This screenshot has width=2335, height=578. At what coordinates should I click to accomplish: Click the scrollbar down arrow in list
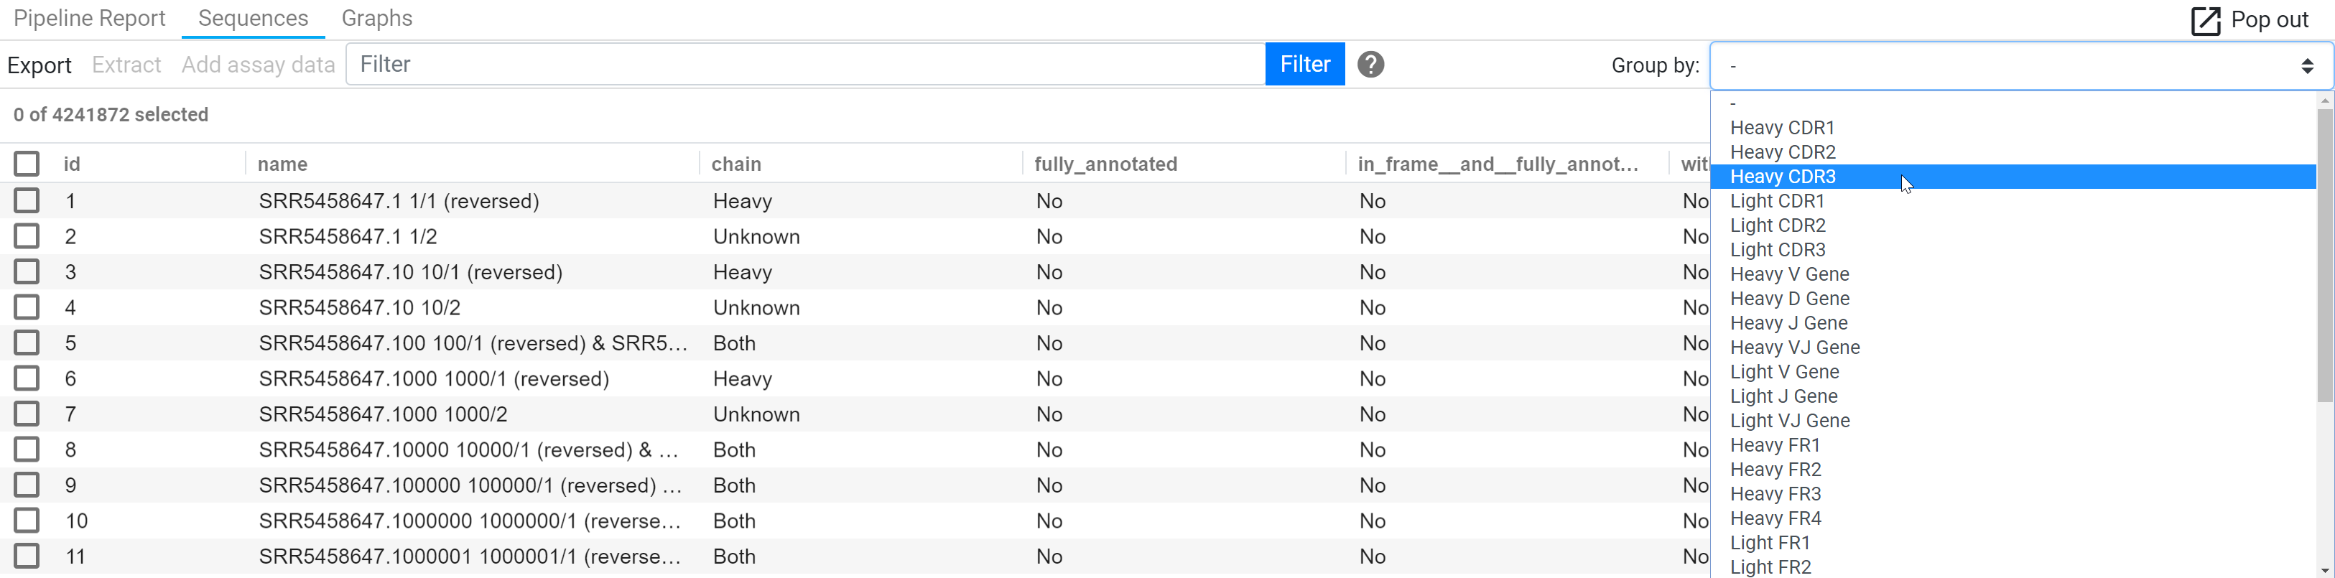pos(2325,570)
